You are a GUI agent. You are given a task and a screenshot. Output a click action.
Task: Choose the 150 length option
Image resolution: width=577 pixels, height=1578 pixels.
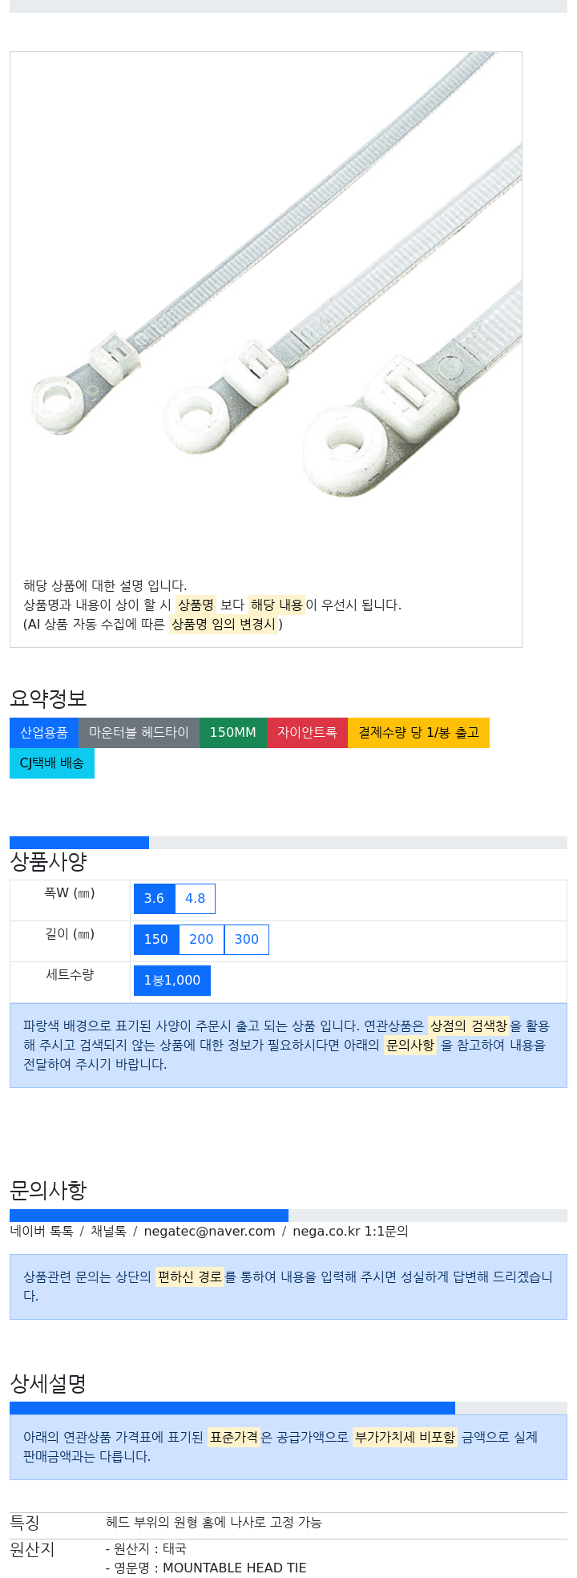[156, 940]
